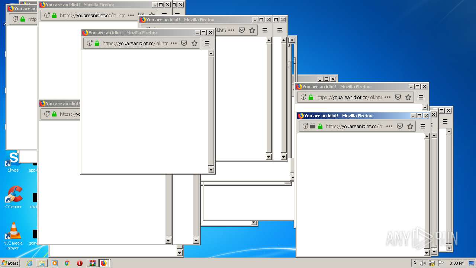Click bookmark star in active blue-titled window
The image size is (476, 268).
[410, 126]
